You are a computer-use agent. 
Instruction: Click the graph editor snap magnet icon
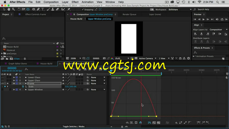[141, 123]
